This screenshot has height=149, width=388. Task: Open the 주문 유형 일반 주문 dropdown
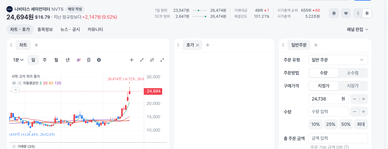pos(338,60)
